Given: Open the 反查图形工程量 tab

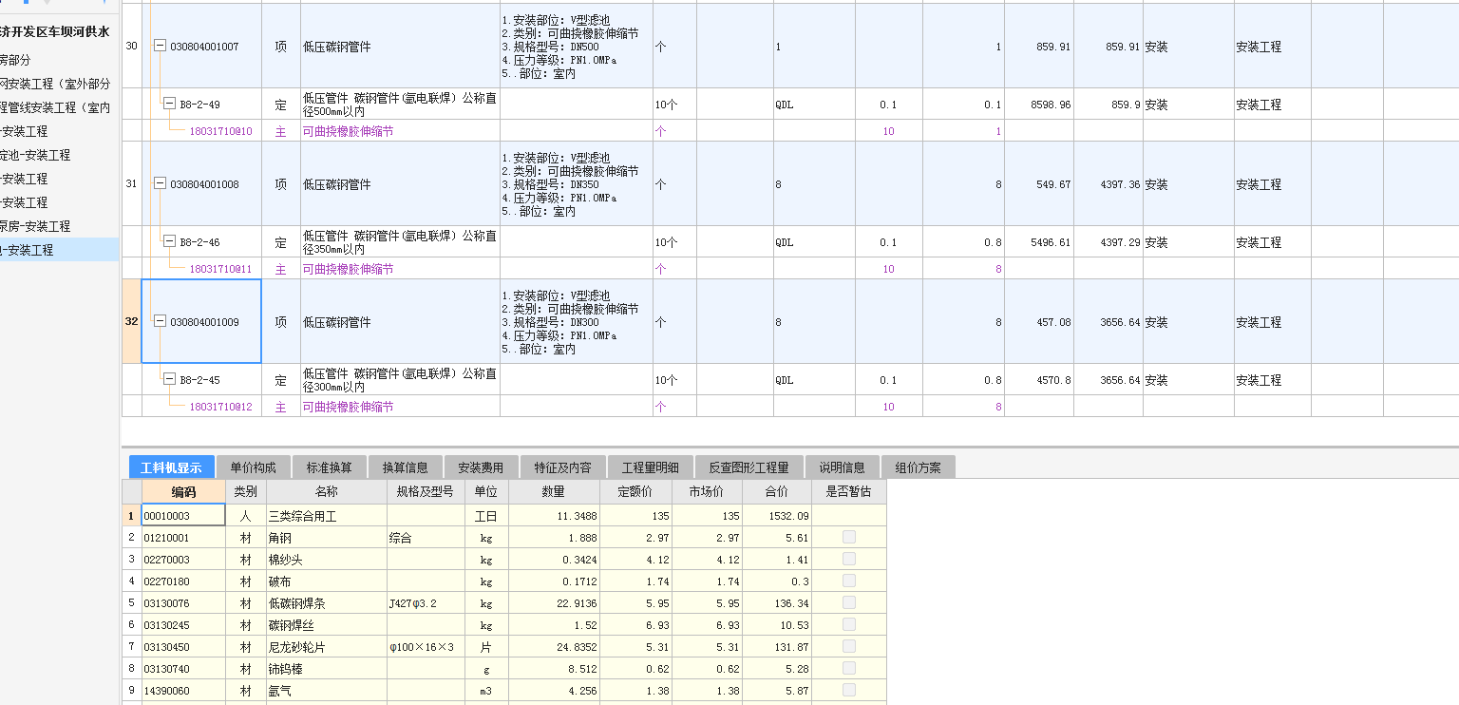Looking at the screenshot, I should tap(749, 467).
